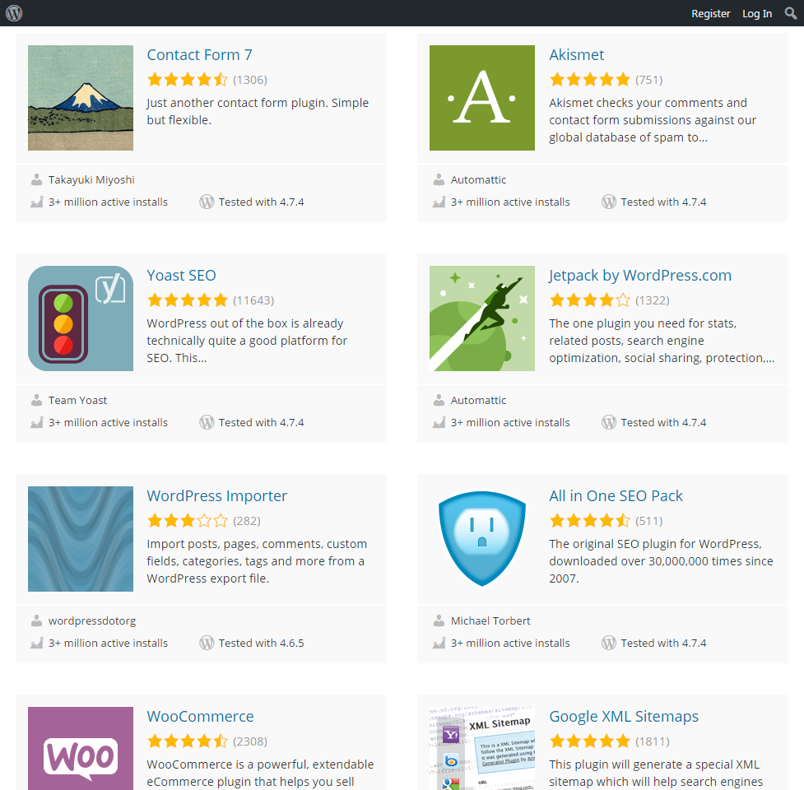Click 'Tested with 4.6.5' text

[261, 643]
